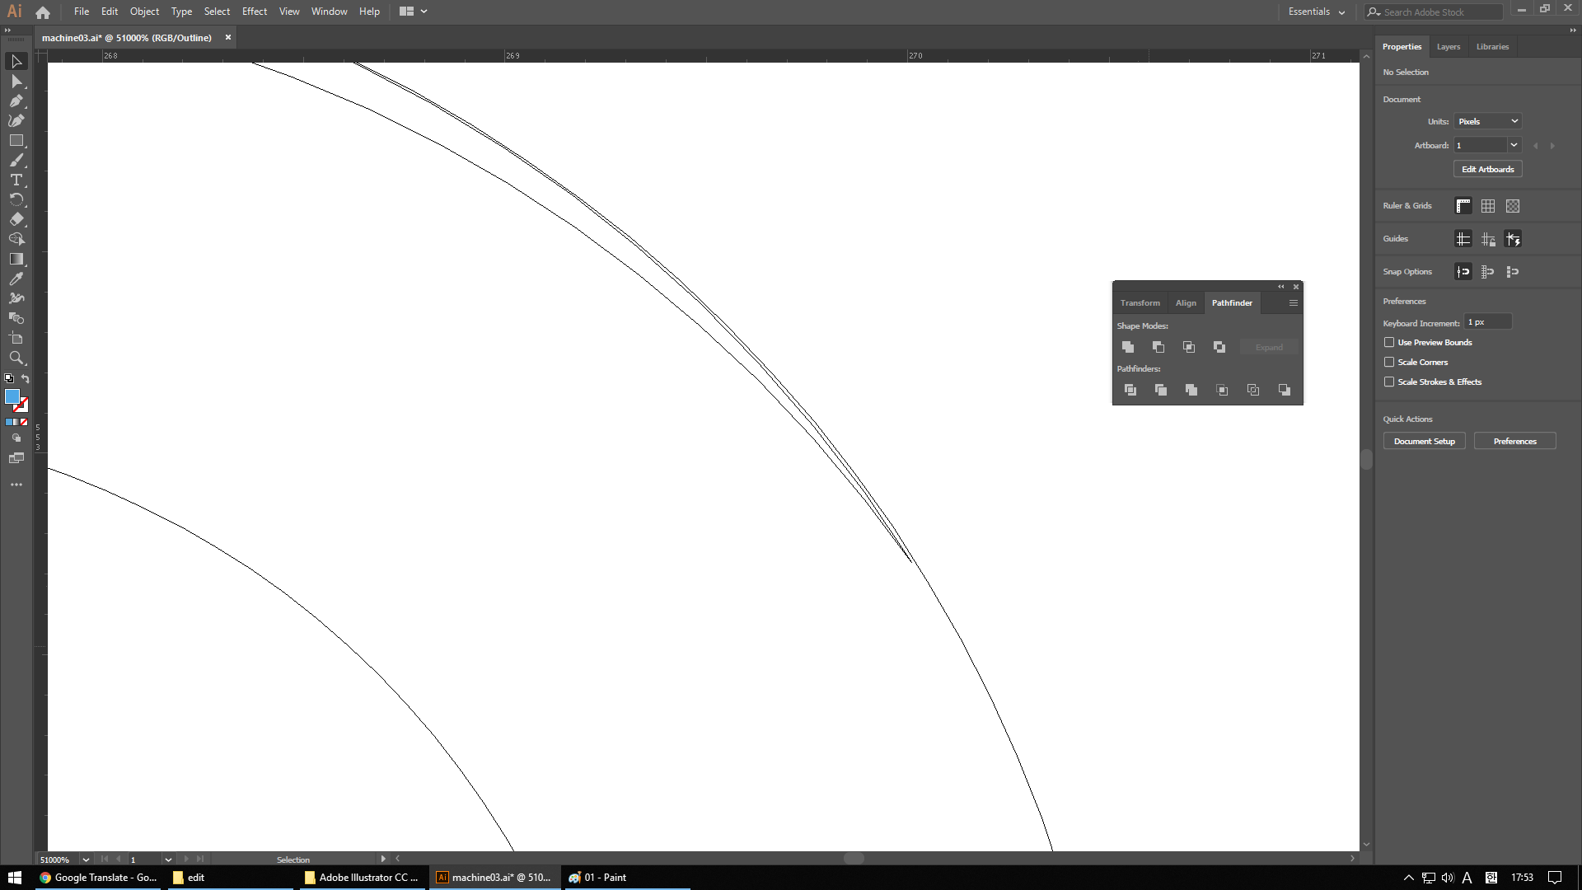Image resolution: width=1582 pixels, height=890 pixels.
Task: Activate the Zoom tool
Action: click(x=16, y=358)
